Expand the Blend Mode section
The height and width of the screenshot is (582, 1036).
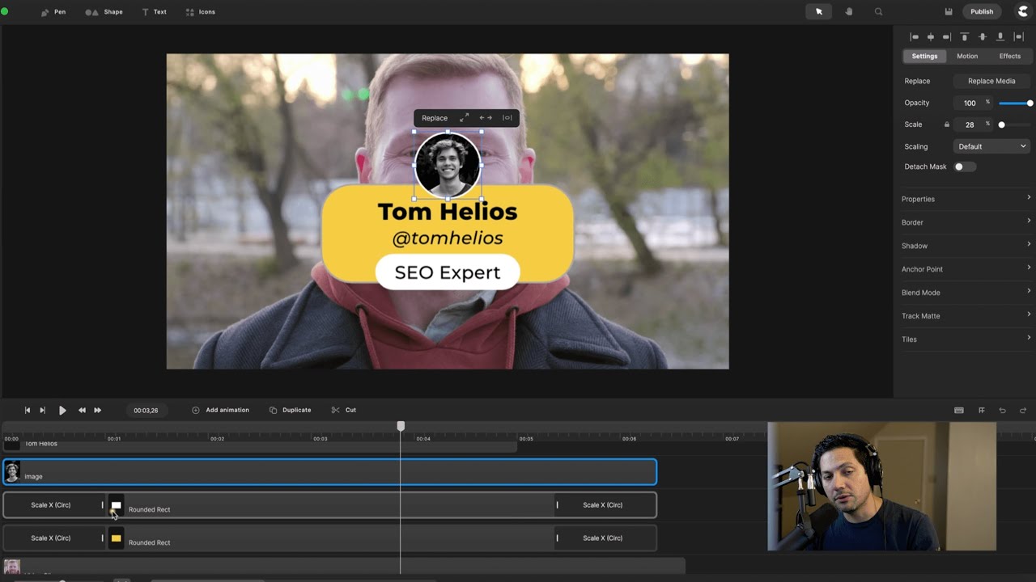pos(965,293)
